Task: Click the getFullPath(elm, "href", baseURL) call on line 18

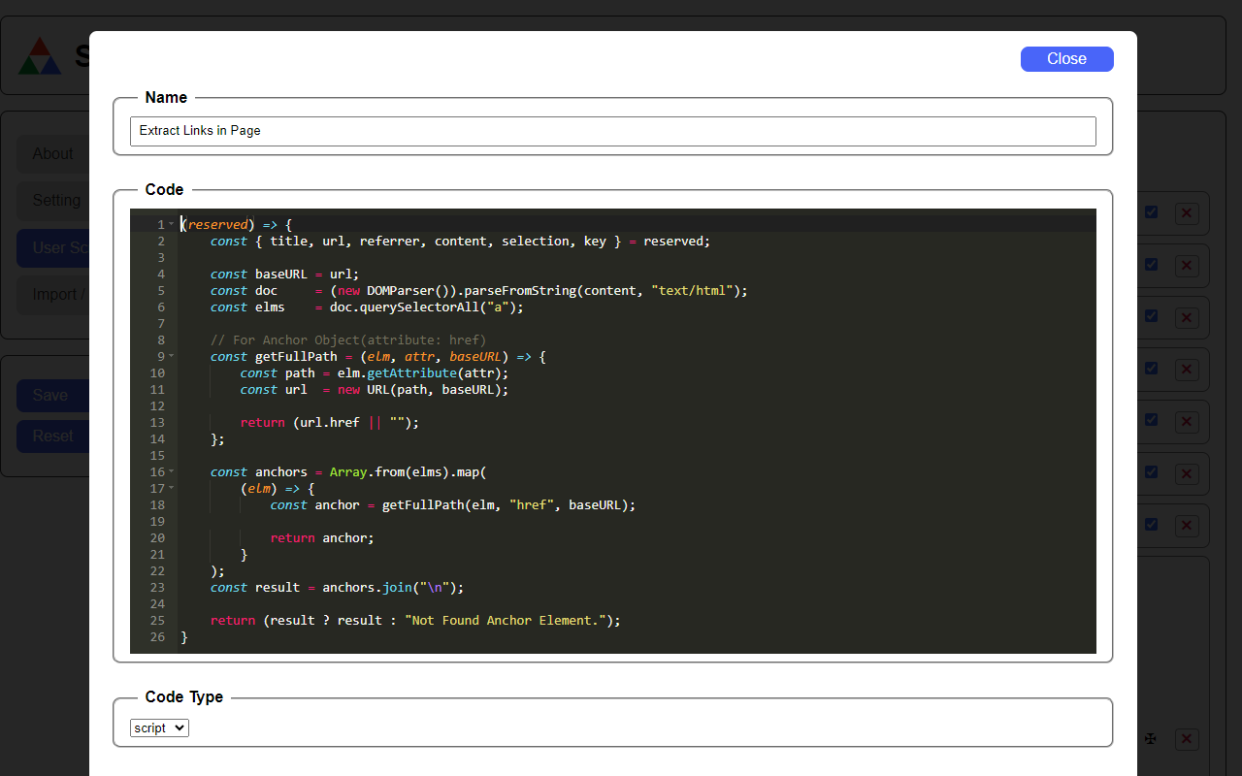Action: point(508,504)
